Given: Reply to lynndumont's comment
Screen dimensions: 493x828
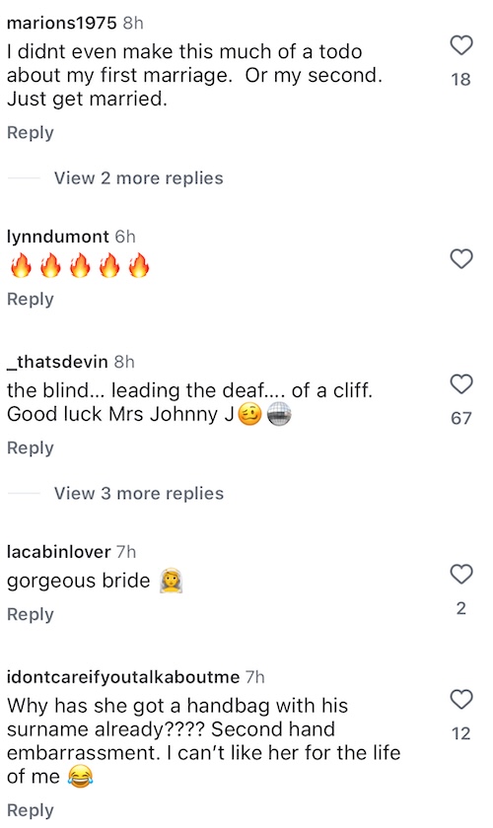Looking at the screenshot, I should click(31, 299).
